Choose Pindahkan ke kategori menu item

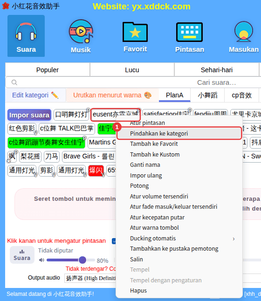click(x=179, y=133)
